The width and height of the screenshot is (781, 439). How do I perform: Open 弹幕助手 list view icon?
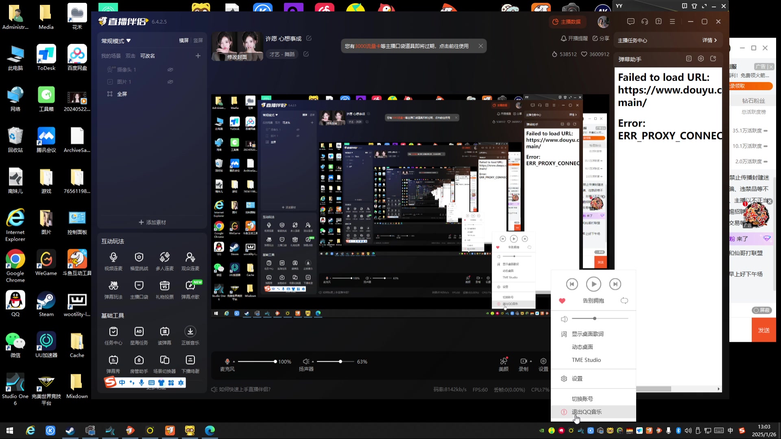689,59
